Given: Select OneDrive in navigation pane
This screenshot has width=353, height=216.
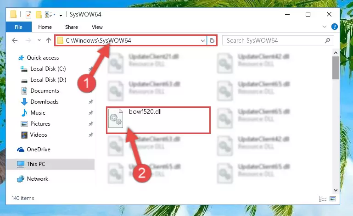Looking at the screenshot, I should (x=39, y=150).
